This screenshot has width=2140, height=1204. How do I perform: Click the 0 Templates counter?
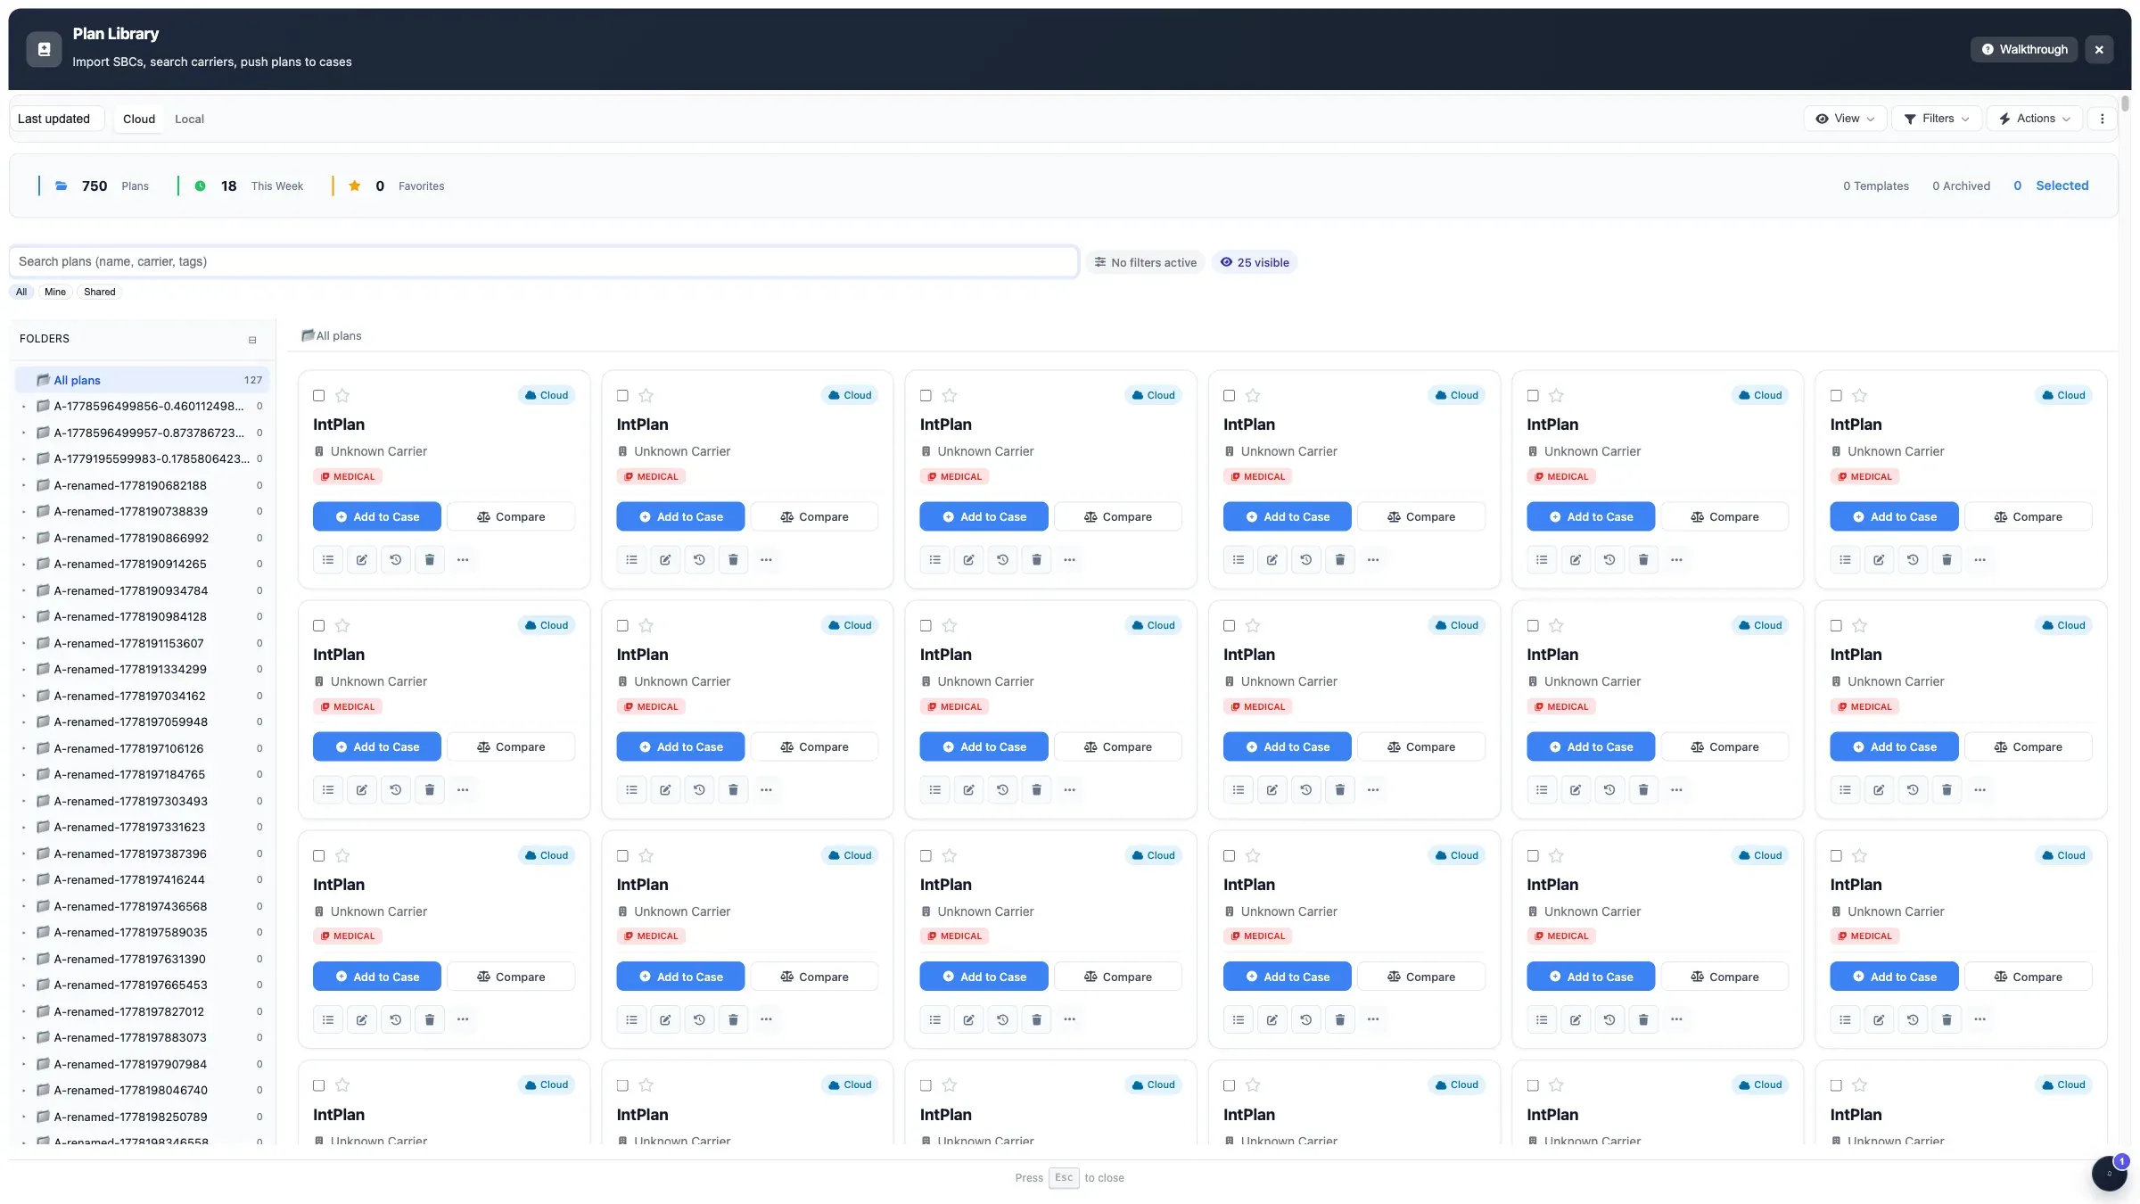click(x=1876, y=186)
